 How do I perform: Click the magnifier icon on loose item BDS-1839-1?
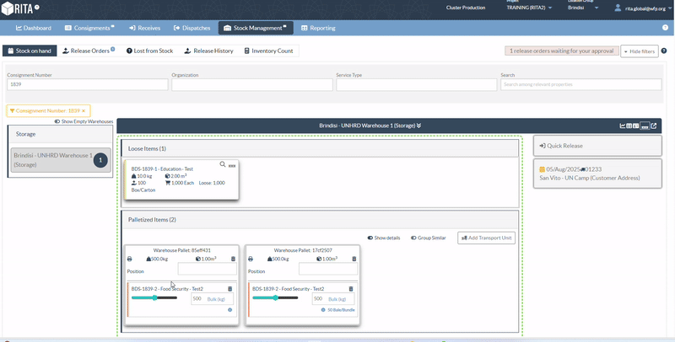coord(223,165)
